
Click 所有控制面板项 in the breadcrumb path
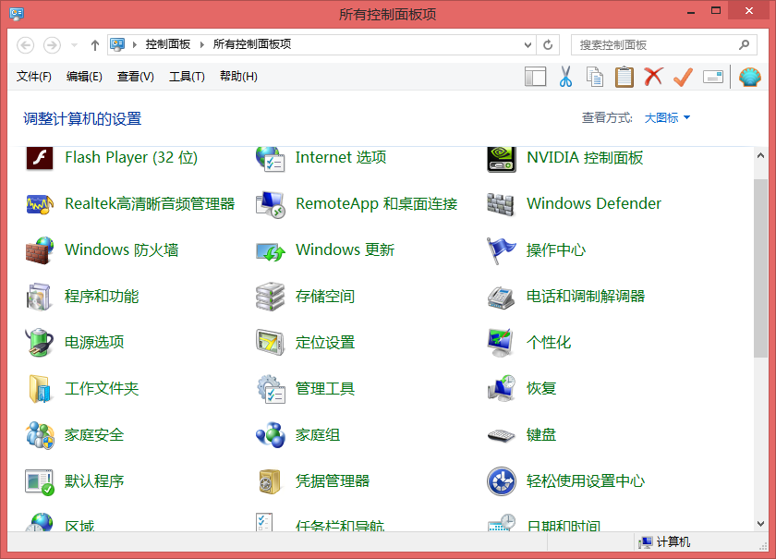tap(252, 44)
